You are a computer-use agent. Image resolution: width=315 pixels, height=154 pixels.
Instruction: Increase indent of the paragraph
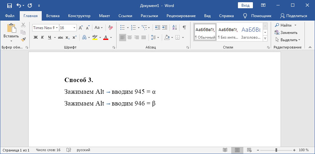[164, 28]
